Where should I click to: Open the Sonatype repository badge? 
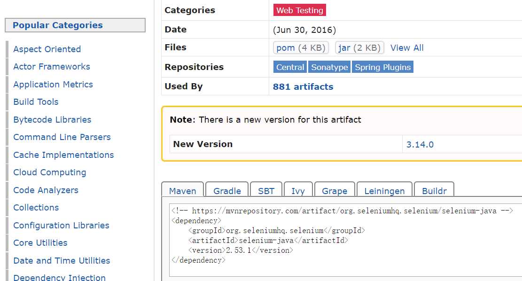click(329, 67)
